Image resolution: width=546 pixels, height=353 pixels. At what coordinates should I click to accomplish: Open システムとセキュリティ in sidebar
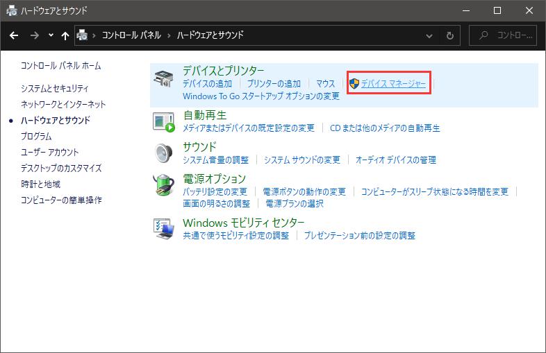[55, 88]
